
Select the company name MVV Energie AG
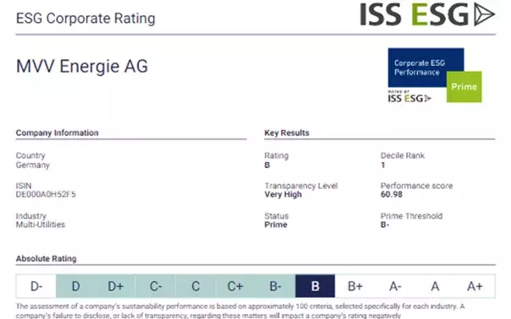click(x=82, y=67)
